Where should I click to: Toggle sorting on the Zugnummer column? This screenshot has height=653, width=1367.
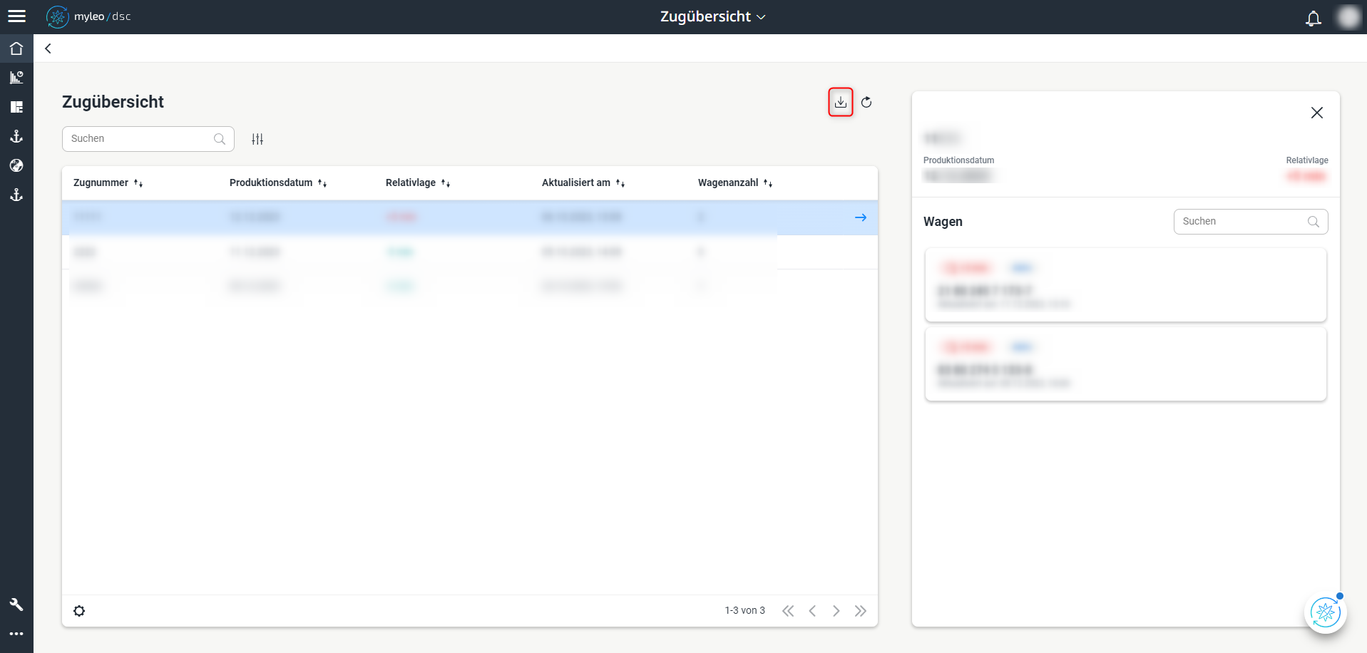point(139,183)
